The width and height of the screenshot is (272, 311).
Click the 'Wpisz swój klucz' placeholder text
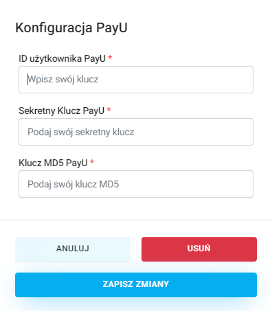(x=63, y=80)
